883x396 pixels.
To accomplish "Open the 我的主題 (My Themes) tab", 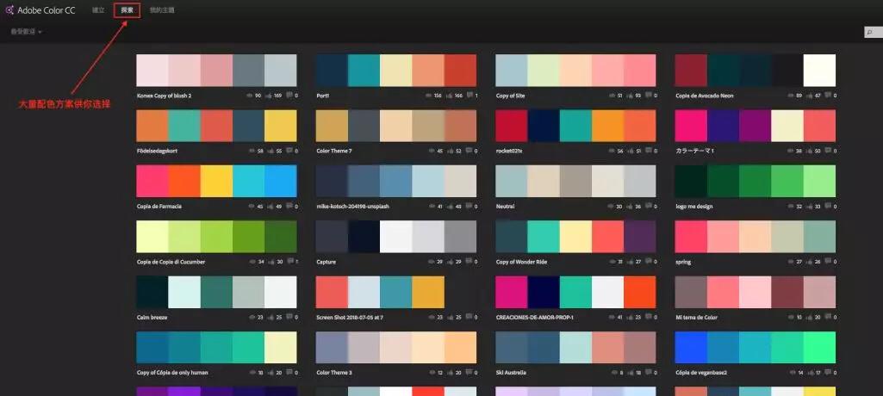I will coord(162,10).
